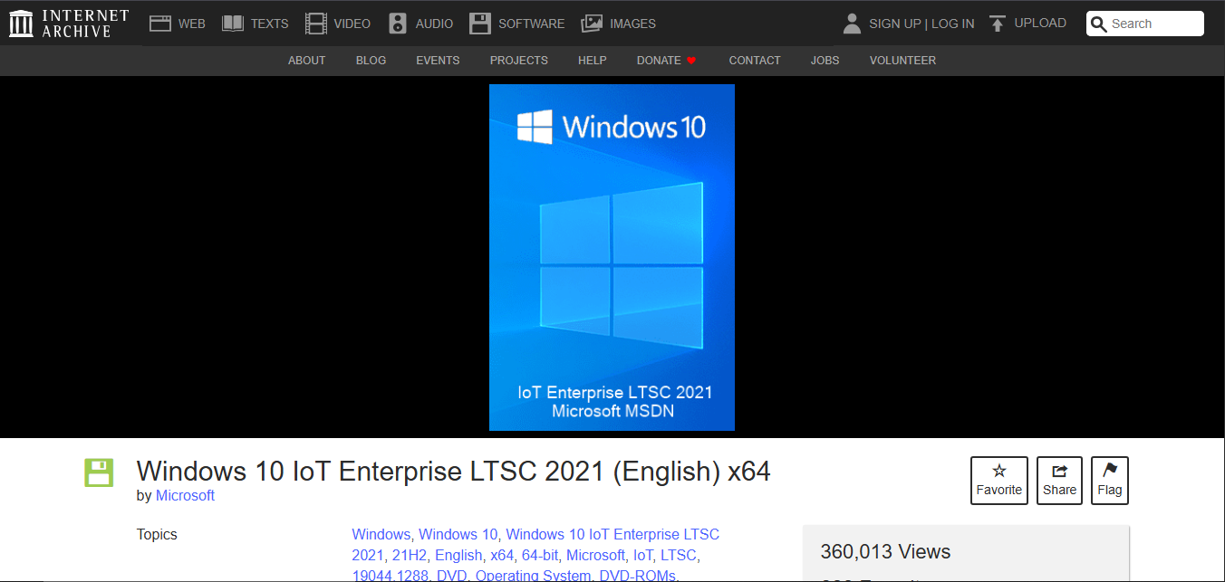Click the Topics label
The height and width of the screenshot is (582, 1225).
tap(157, 534)
